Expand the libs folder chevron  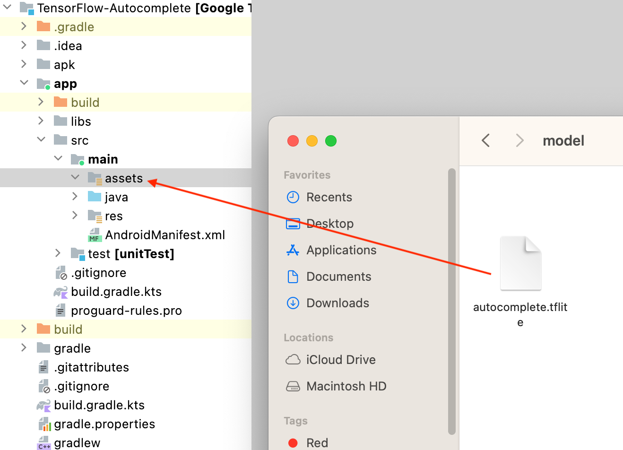tap(41, 121)
